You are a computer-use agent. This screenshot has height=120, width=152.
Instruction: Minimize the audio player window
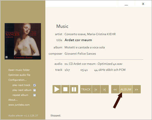126,4
